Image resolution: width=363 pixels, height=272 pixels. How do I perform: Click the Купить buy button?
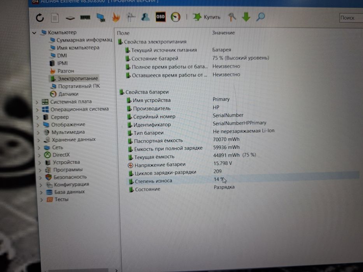tap(207, 17)
